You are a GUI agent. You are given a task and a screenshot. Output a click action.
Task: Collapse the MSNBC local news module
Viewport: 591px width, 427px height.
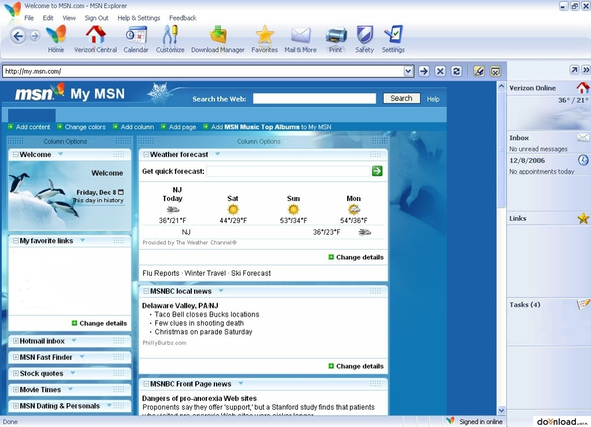click(146, 291)
